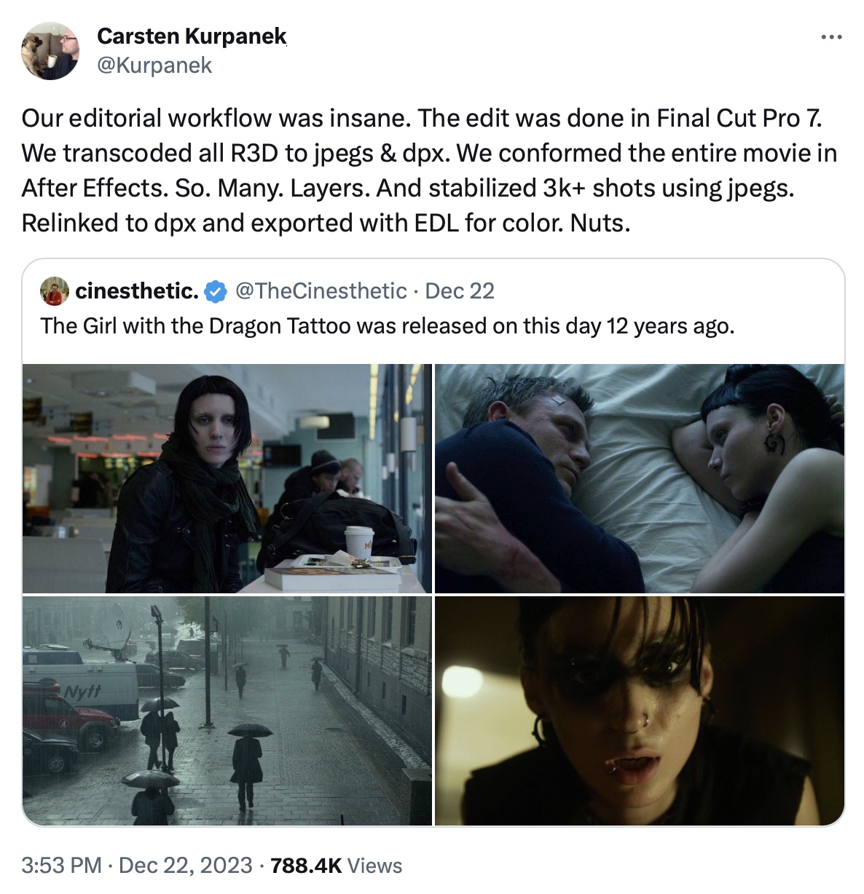Click the cinesthetic small profile avatar
864x894 pixels.
click(54, 290)
